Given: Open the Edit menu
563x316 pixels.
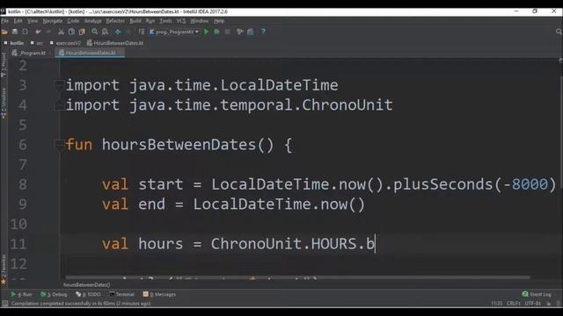Looking at the screenshot, I should pos(18,21).
